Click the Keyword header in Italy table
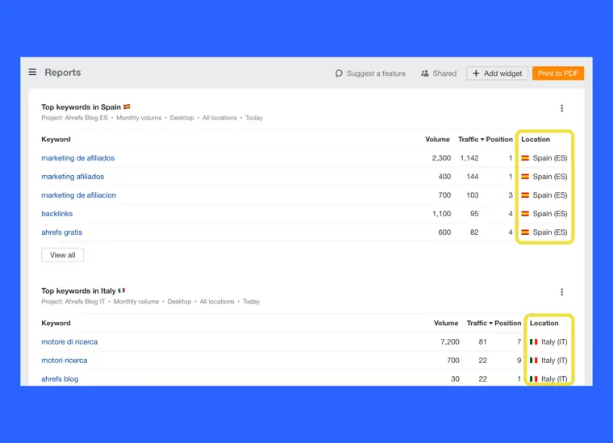 (56, 323)
